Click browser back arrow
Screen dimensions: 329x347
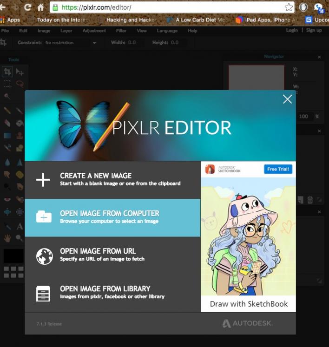(x=3, y=7)
